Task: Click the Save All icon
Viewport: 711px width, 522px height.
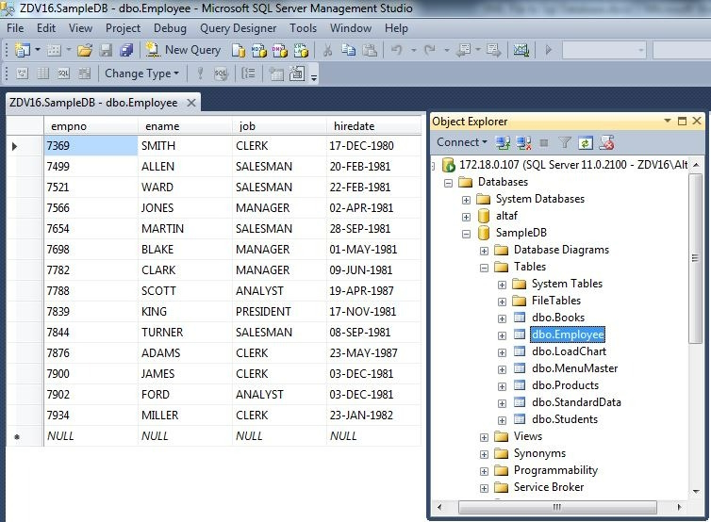Action: [x=126, y=50]
